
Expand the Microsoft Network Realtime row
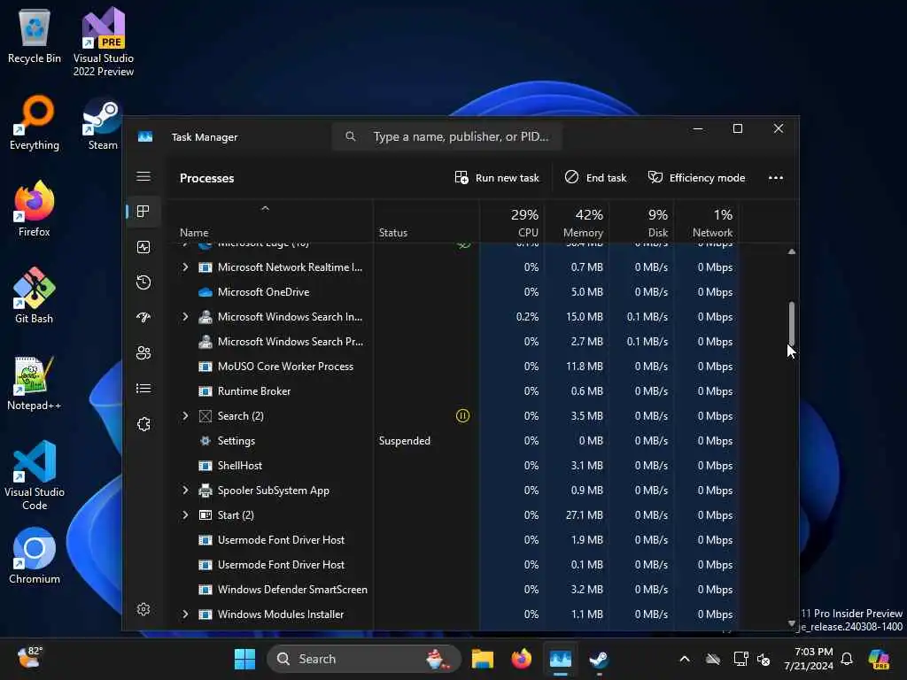(185, 267)
